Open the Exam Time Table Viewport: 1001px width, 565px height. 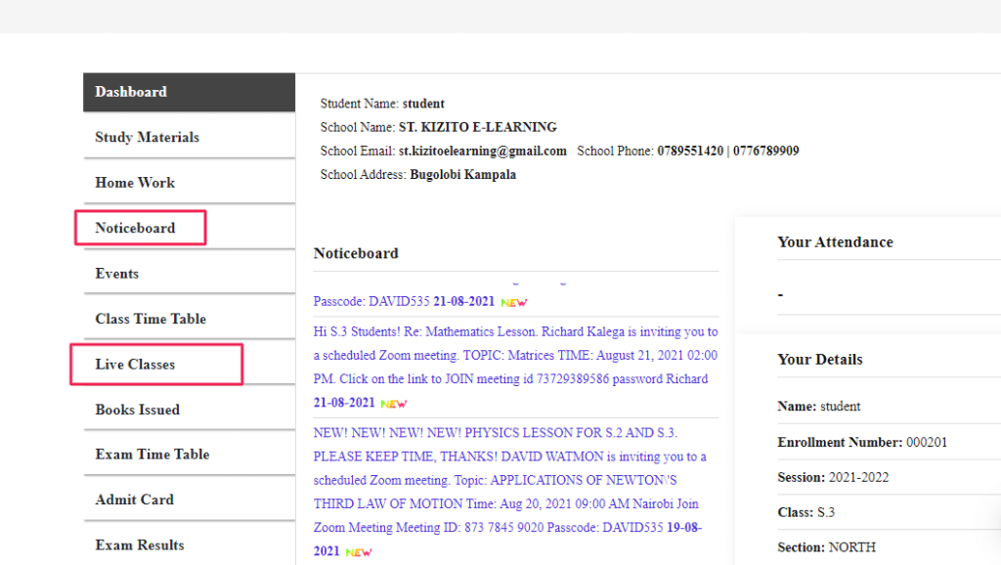(152, 455)
